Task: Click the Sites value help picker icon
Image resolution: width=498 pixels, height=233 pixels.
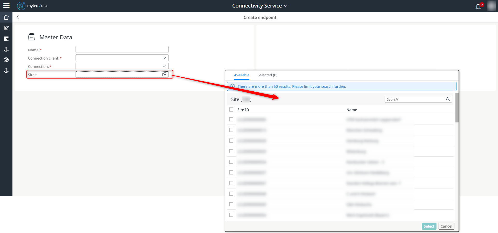Action: tap(164, 74)
